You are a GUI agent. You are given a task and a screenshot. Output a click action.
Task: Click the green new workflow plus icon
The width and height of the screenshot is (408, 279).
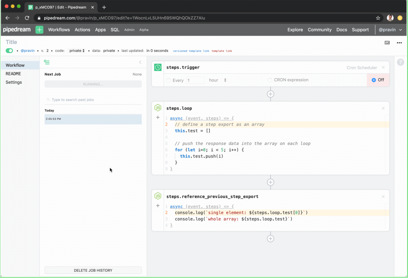coord(39,30)
